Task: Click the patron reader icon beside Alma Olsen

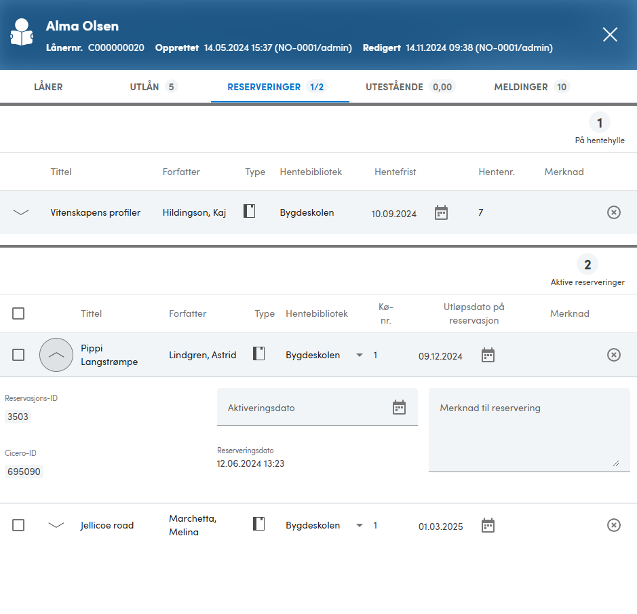Action: 22,32
